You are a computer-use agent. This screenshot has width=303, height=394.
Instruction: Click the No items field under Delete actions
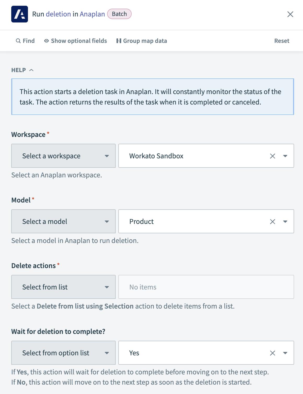click(x=206, y=287)
